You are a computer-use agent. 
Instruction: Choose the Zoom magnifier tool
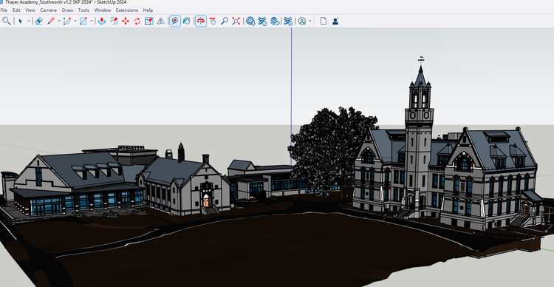pos(225,21)
